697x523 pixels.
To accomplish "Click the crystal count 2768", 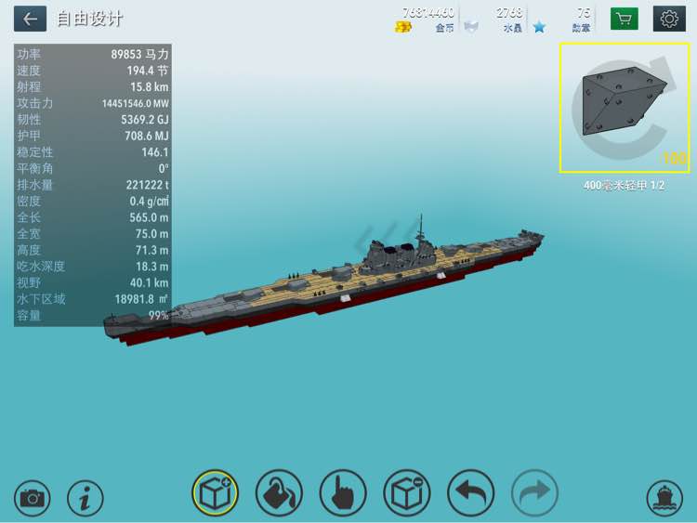I will (x=509, y=13).
